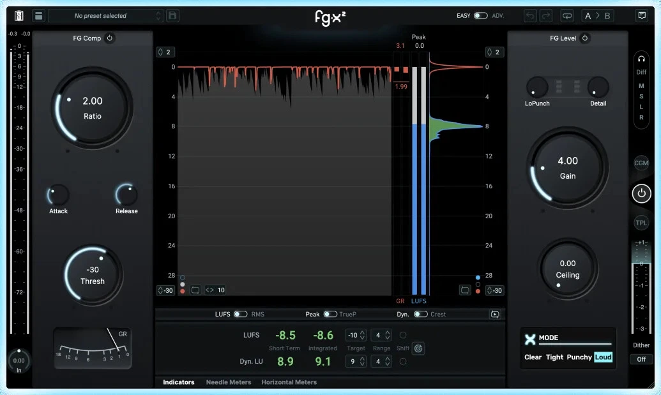Adjust bottom-right graph range stepper -30

pyautogui.click(x=494, y=290)
